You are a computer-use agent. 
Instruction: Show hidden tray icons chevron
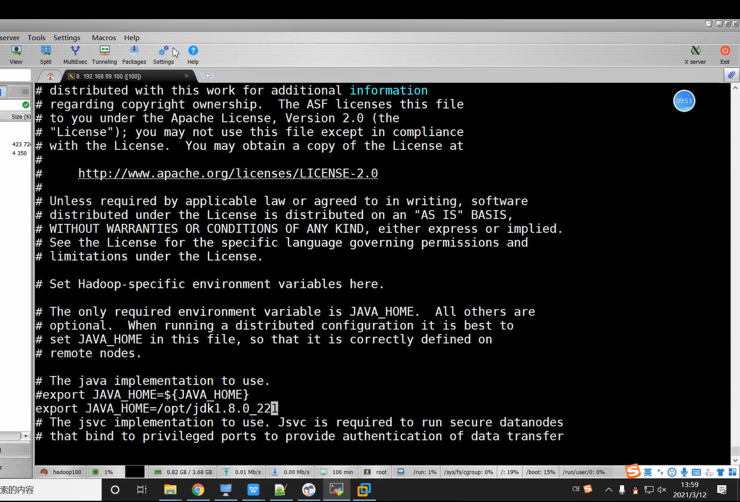click(609, 489)
